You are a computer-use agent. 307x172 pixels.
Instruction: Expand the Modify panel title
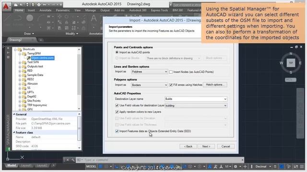71,33
